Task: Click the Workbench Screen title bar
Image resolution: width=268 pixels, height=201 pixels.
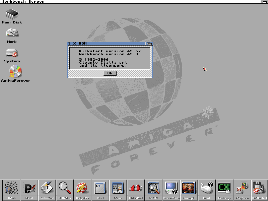Action: pos(134,2)
